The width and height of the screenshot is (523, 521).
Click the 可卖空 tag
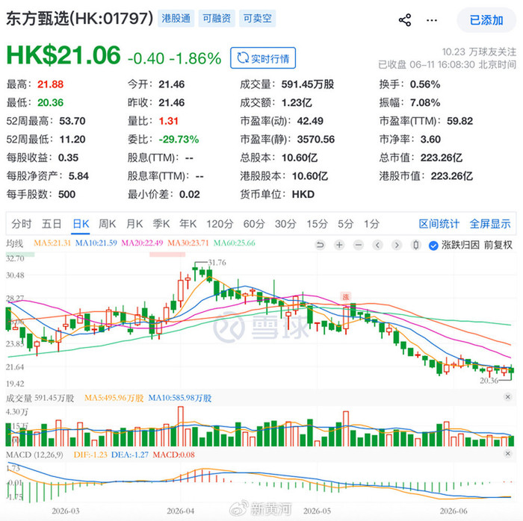[257, 19]
